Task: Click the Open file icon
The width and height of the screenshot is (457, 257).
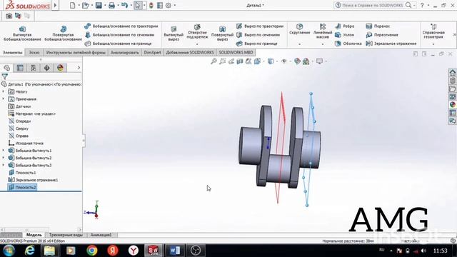Action: (x=85, y=5)
